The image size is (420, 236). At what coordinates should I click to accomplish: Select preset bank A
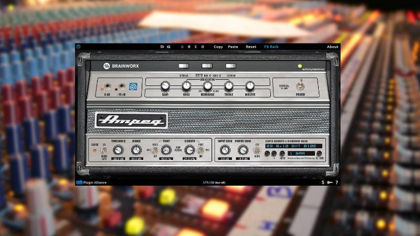(x=183, y=47)
